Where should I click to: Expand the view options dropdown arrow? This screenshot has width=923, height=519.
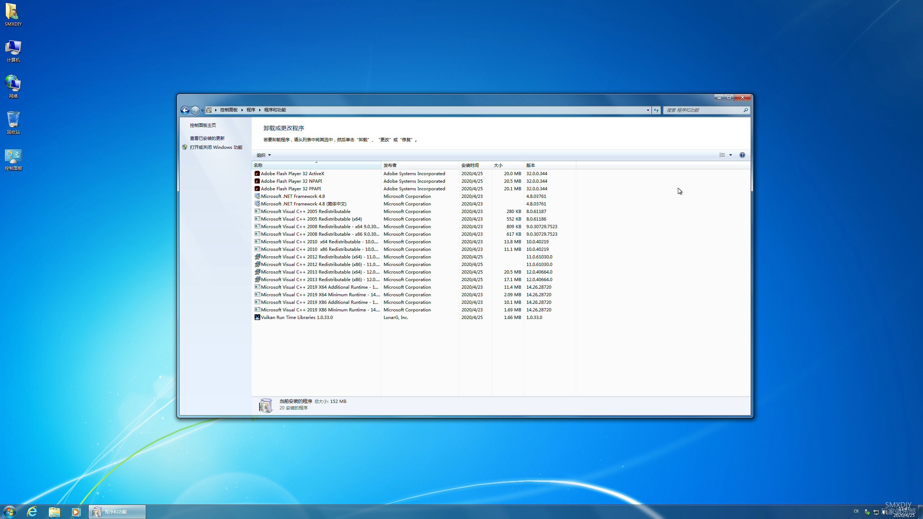click(x=731, y=155)
